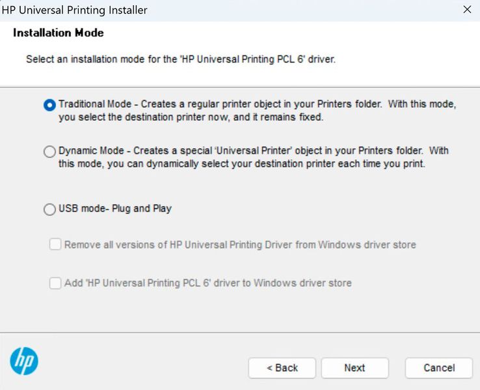Viewport: 480px width, 390px height.
Task: Pick the USB mode radio button
Action: pyautogui.click(x=49, y=209)
